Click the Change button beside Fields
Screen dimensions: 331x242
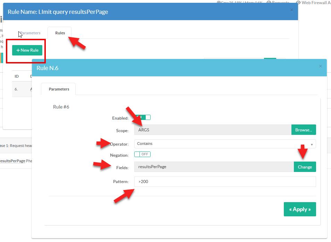click(x=305, y=167)
